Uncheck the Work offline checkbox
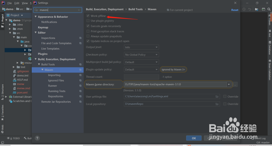Viewport: 272px width, 146px height. coord(88,16)
